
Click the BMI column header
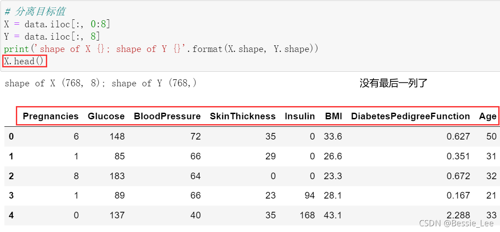coord(333,116)
